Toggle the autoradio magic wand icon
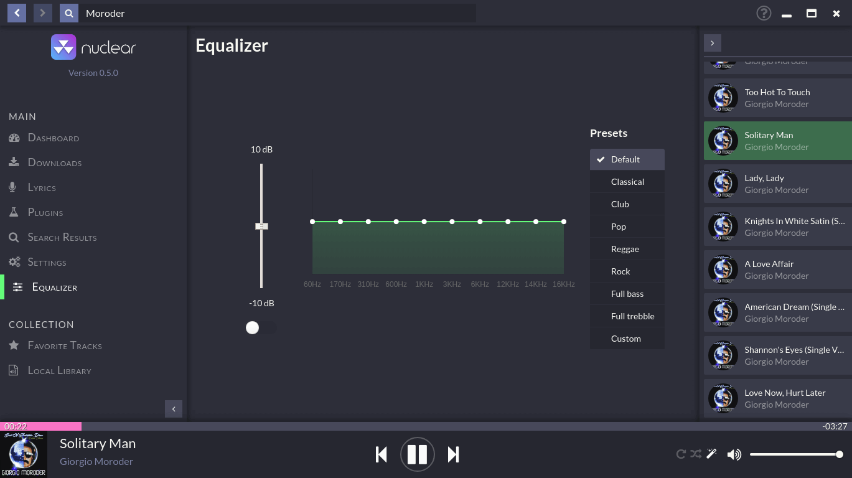Viewport: 852px width, 478px height. [x=711, y=454]
